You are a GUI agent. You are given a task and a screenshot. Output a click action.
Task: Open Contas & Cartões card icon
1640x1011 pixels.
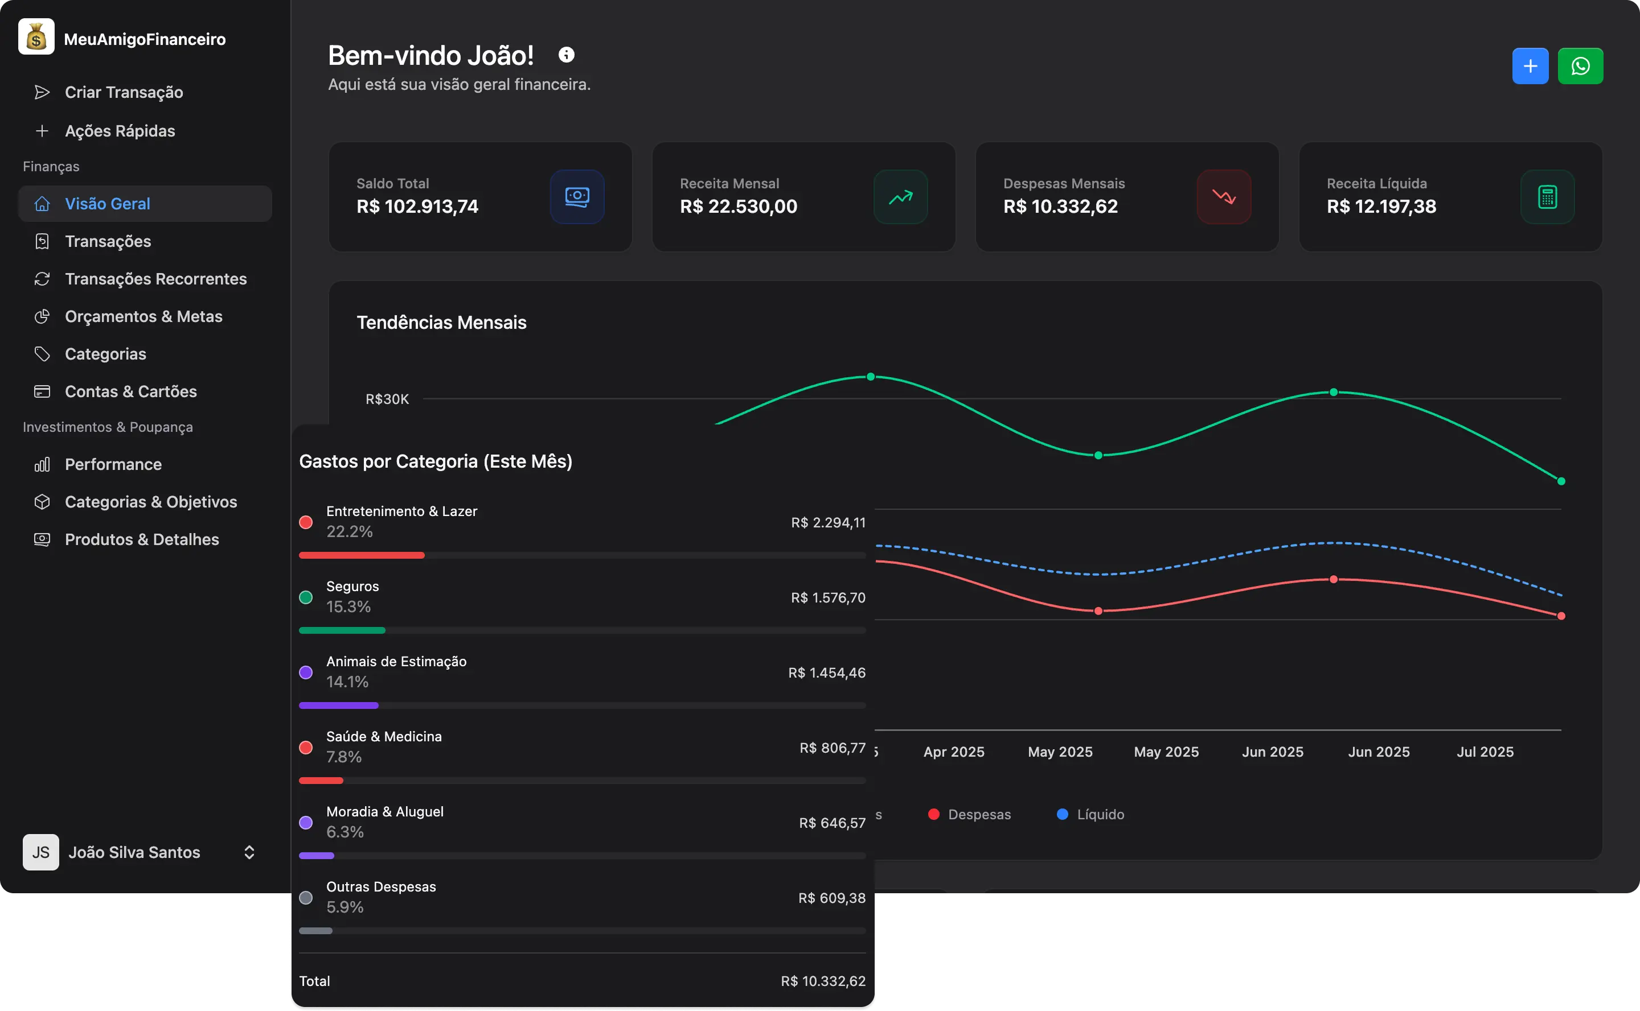point(42,391)
